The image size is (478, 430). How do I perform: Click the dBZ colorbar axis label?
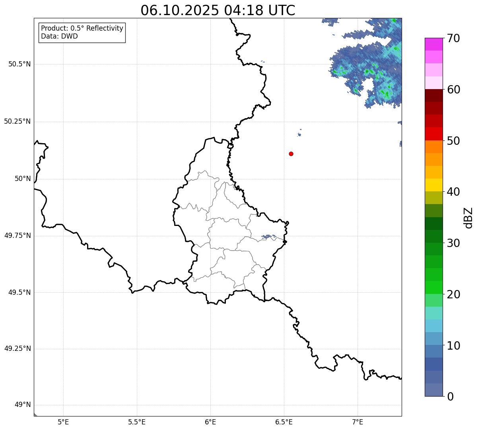coord(468,218)
